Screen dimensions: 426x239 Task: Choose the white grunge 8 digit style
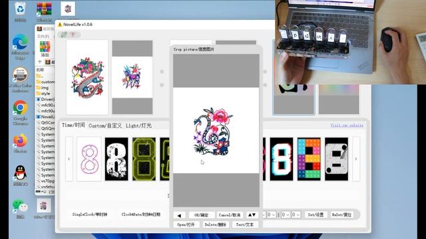pyautogui.click(x=116, y=159)
